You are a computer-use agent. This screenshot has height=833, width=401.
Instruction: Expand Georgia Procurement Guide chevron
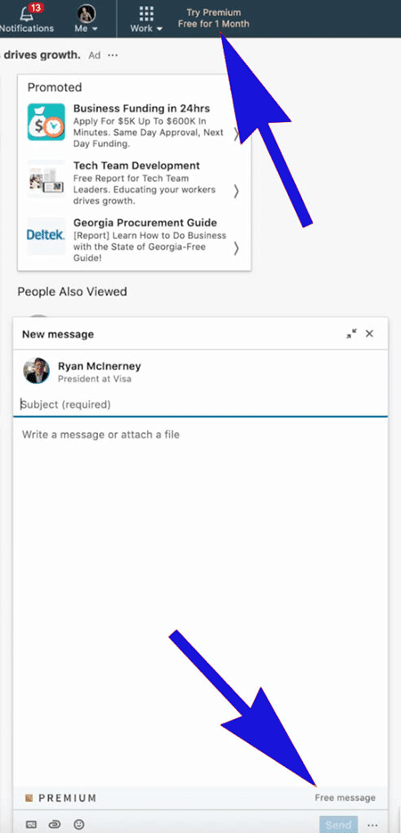click(237, 248)
